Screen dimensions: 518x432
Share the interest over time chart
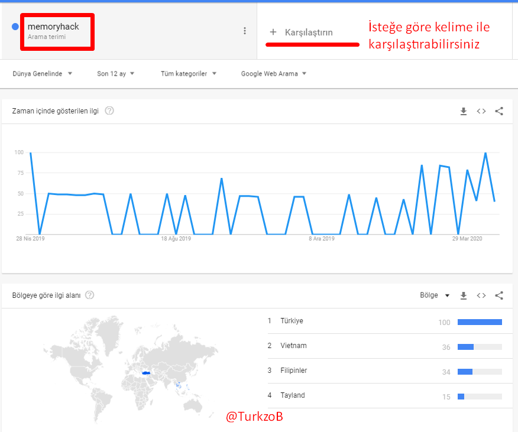pos(499,111)
